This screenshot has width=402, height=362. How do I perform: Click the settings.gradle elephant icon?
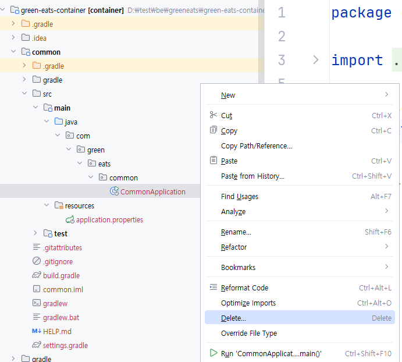(x=37, y=345)
